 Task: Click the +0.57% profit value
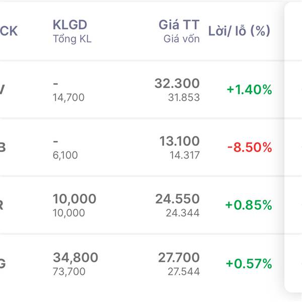tap(249, 263)
